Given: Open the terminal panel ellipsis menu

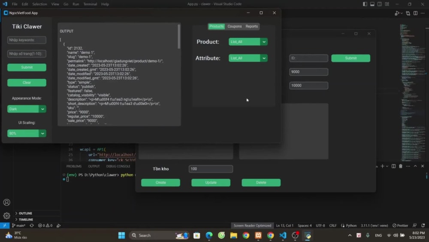Looking at the screenshot, I should point(408,166).
